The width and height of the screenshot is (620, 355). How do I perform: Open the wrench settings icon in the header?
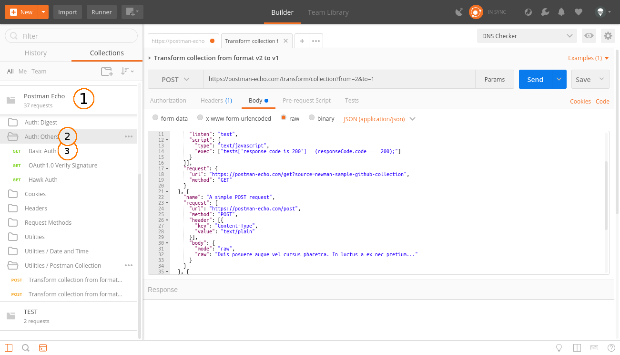point(545,11)
